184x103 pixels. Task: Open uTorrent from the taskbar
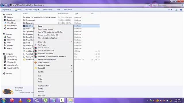[45, 100]
